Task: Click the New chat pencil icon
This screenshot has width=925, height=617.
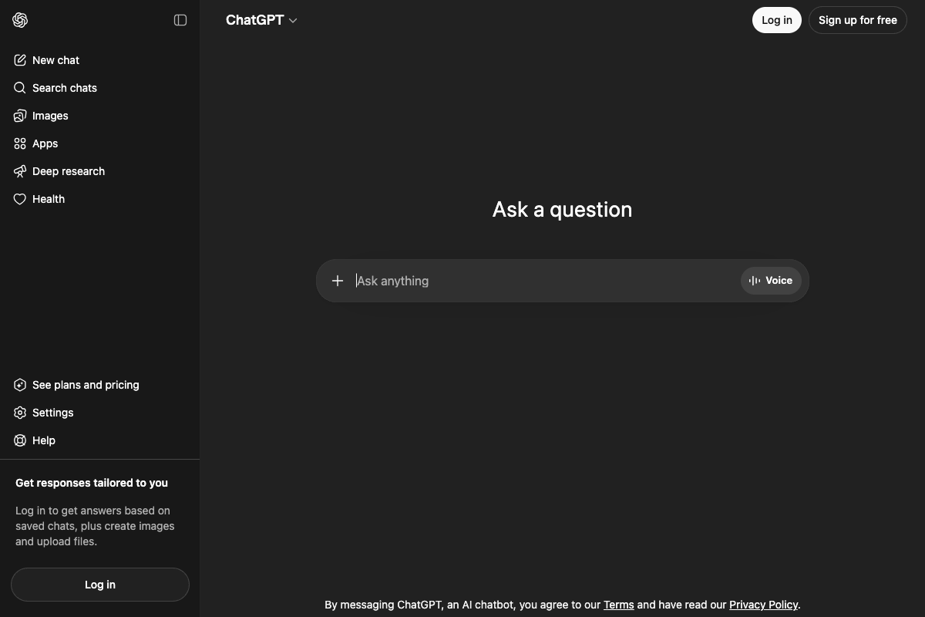Action: click(x=20, y=60)
